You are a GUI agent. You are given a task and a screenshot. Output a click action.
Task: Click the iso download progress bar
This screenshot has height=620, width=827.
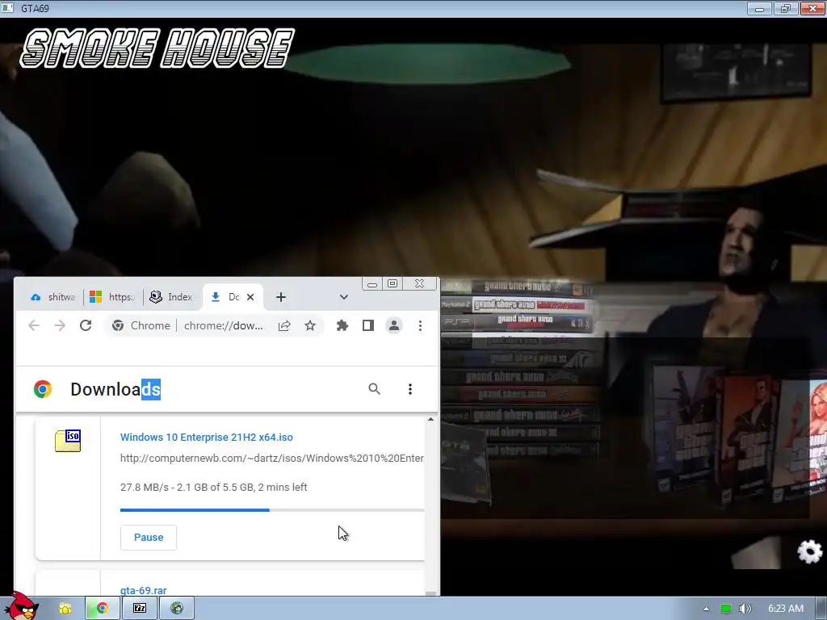[x=272, y=510]
